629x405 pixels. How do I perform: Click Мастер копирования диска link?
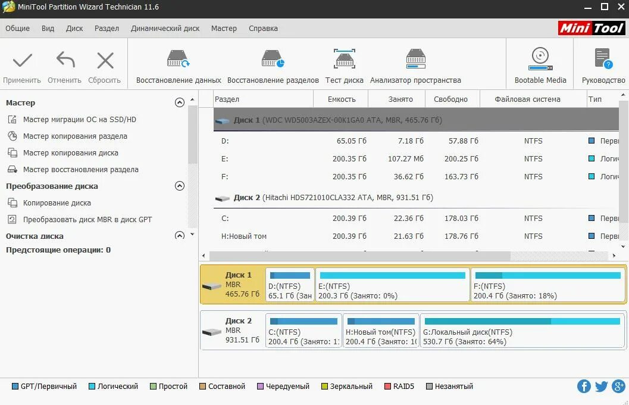71,153
